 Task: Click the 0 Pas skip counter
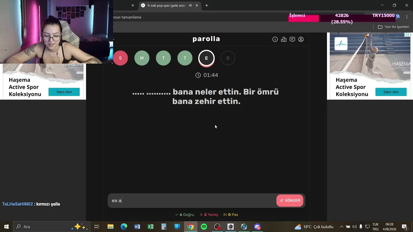coord(231,215)
